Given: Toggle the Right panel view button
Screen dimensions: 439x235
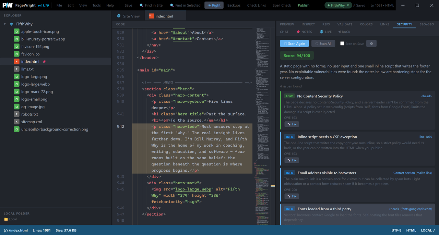Looking at the screenshot, I should click(x=214, y=5).
